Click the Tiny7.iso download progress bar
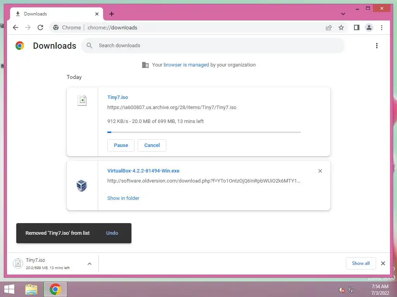The width and height of the screenshot is (397, 297). pyautogui.click(x=204, y=132)
